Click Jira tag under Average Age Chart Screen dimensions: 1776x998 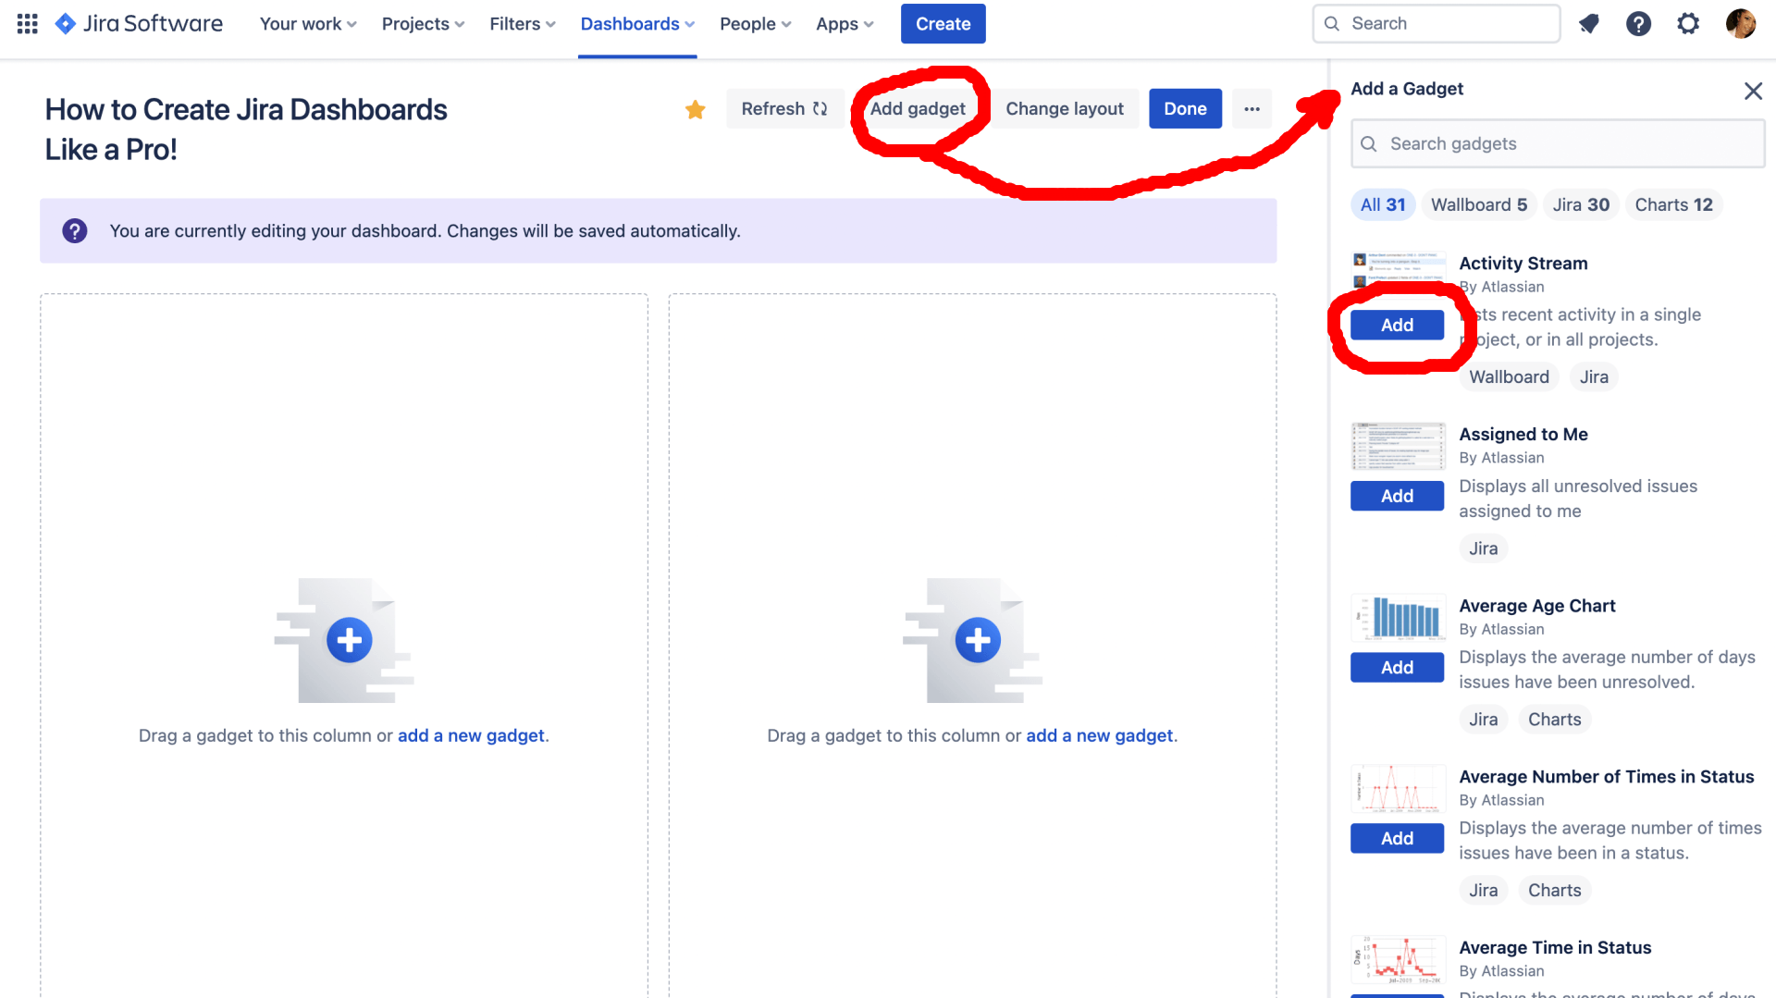(1483, 720)
